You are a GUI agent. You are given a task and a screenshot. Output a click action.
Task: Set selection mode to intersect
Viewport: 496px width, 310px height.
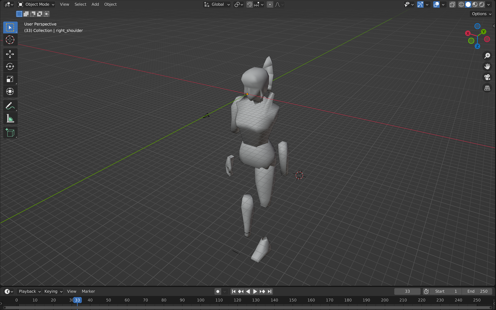[x=46, y=14]
